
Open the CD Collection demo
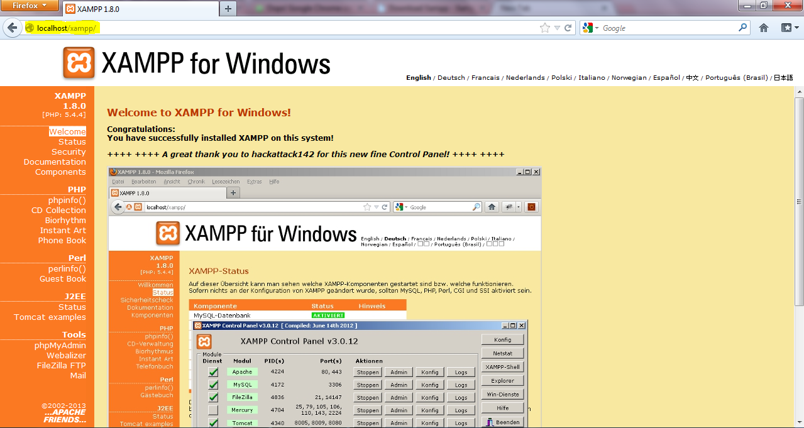[58, 211]
